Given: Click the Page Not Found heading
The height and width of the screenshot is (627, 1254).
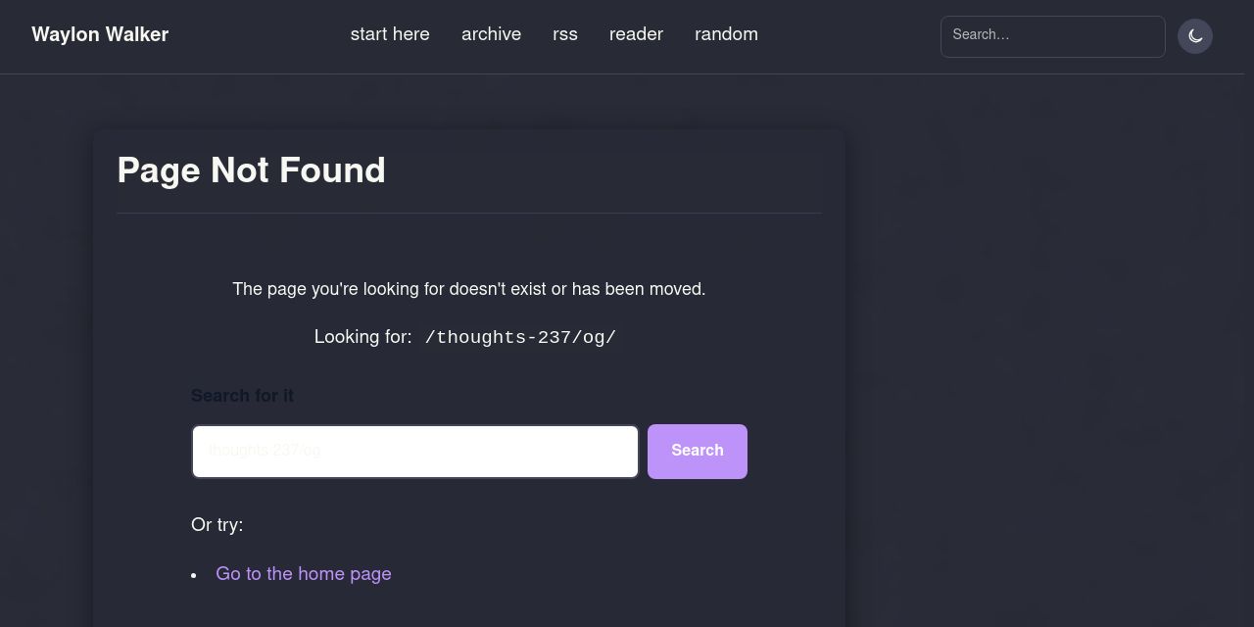Looking at the screenshot, I should (252, 170).
